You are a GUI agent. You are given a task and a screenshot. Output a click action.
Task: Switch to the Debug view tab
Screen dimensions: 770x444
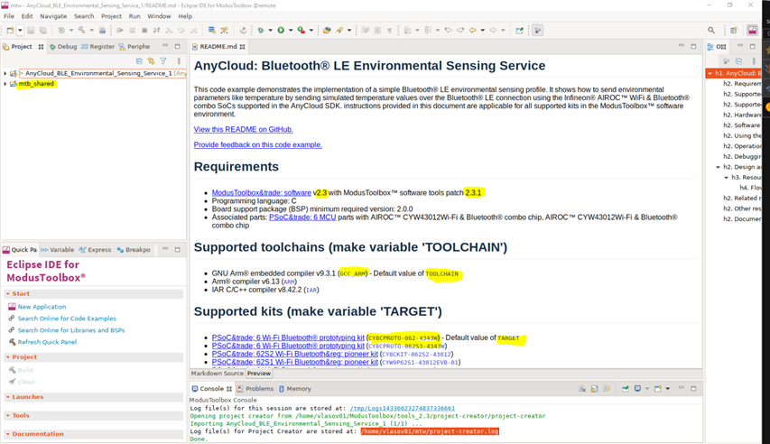point(63,47)
